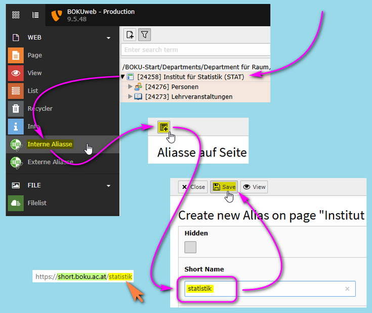Click the orange Page module icon
Viewport: 372px width, 313px height.
[16, 55]
